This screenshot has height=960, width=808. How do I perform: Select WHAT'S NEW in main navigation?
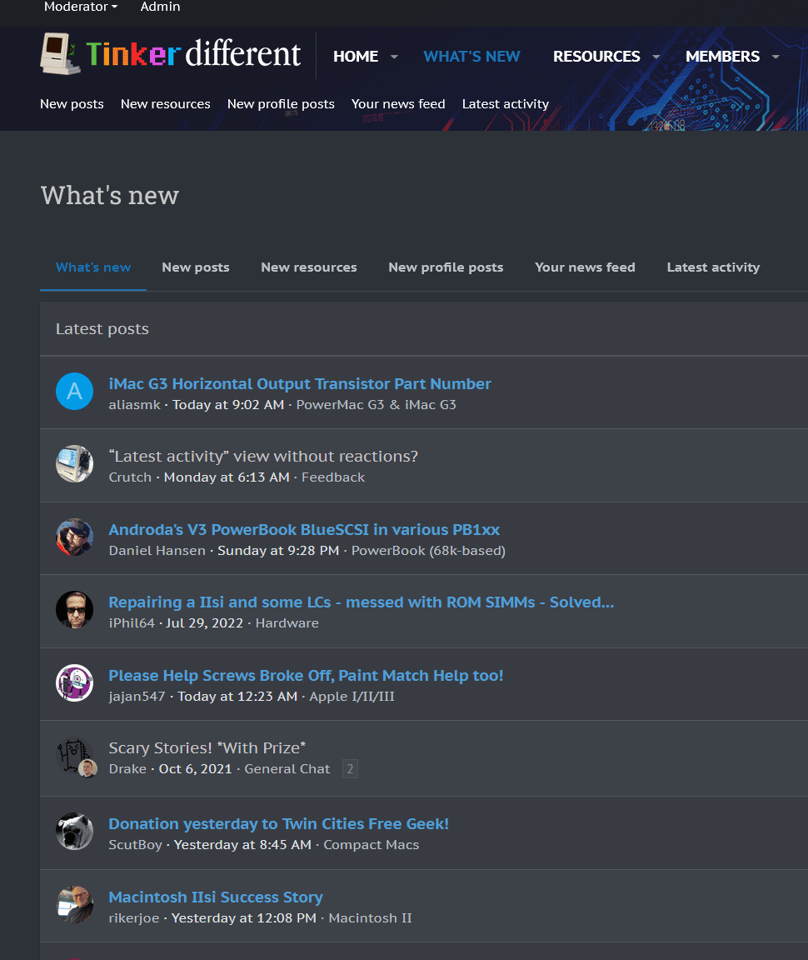click(472, 57)
